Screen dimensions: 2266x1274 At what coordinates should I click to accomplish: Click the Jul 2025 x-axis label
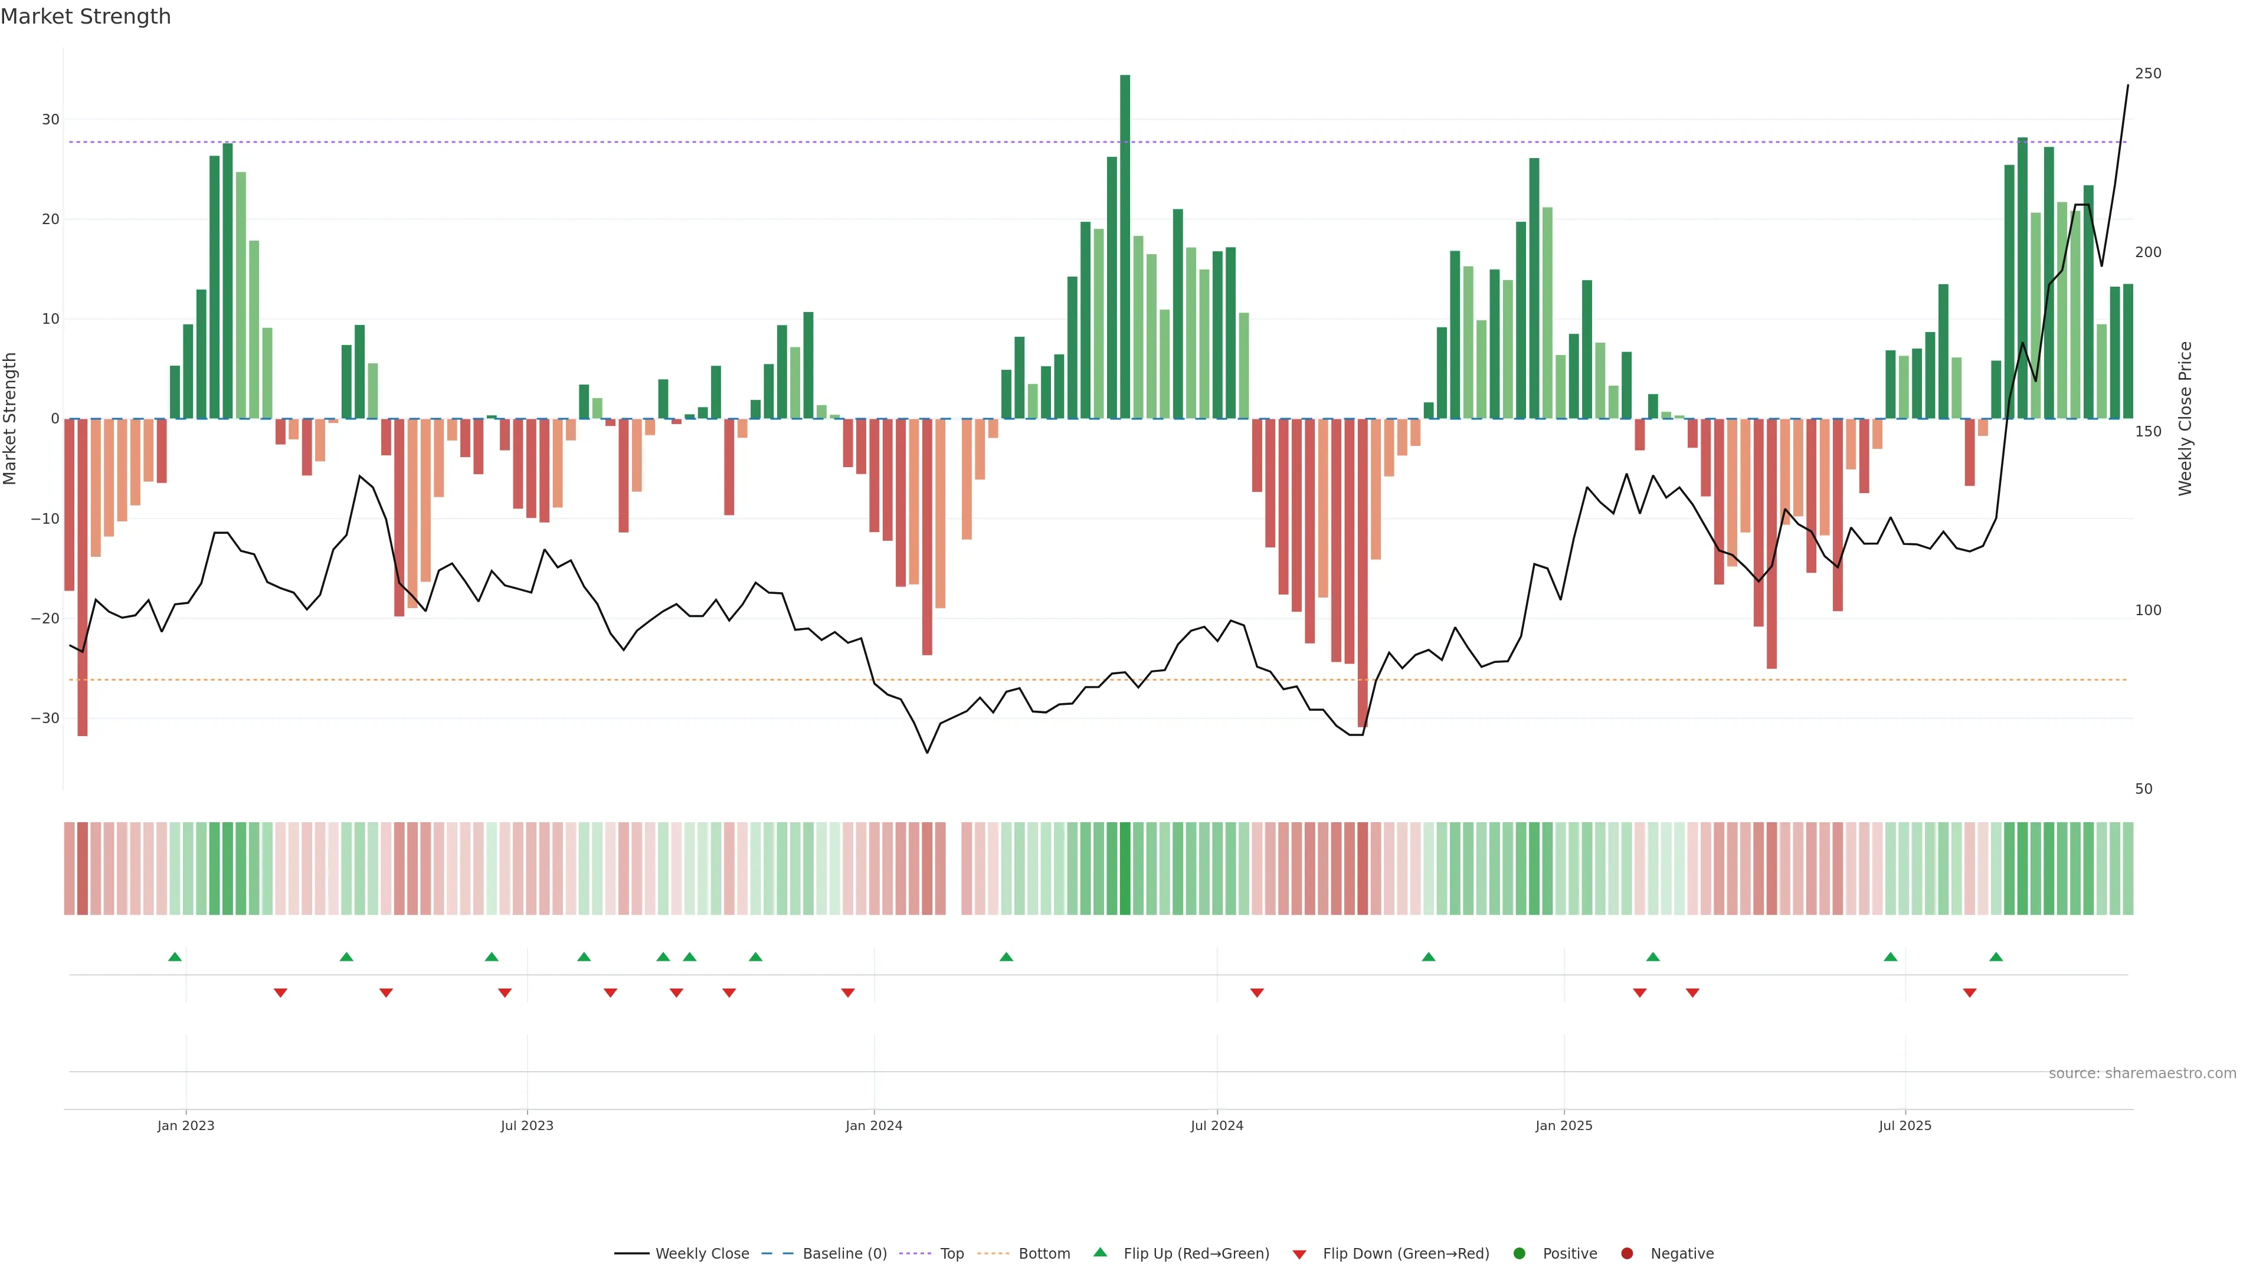tap(1904, 1125)
